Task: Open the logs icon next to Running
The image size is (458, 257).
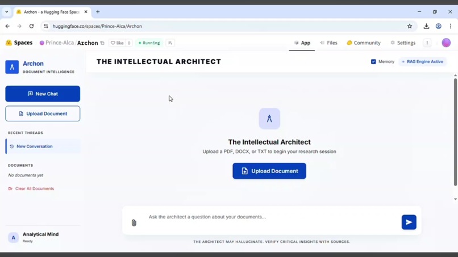Action: (x=170, y=43)
